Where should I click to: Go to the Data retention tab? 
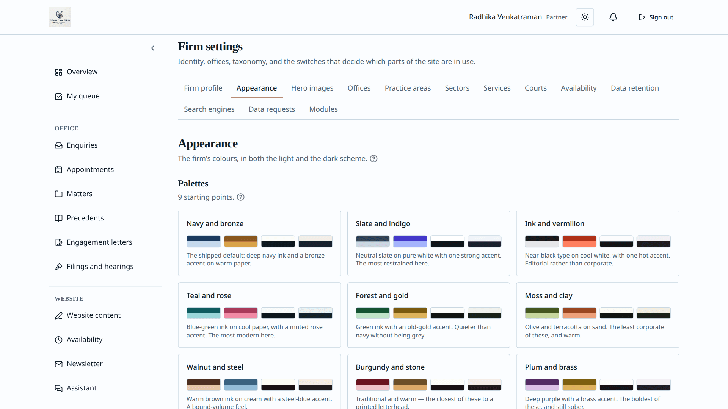point(635,88)
